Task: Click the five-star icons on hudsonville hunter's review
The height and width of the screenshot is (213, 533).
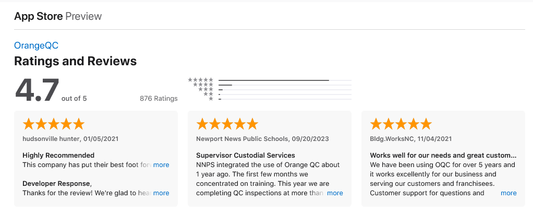Action: tap(53, 124)
